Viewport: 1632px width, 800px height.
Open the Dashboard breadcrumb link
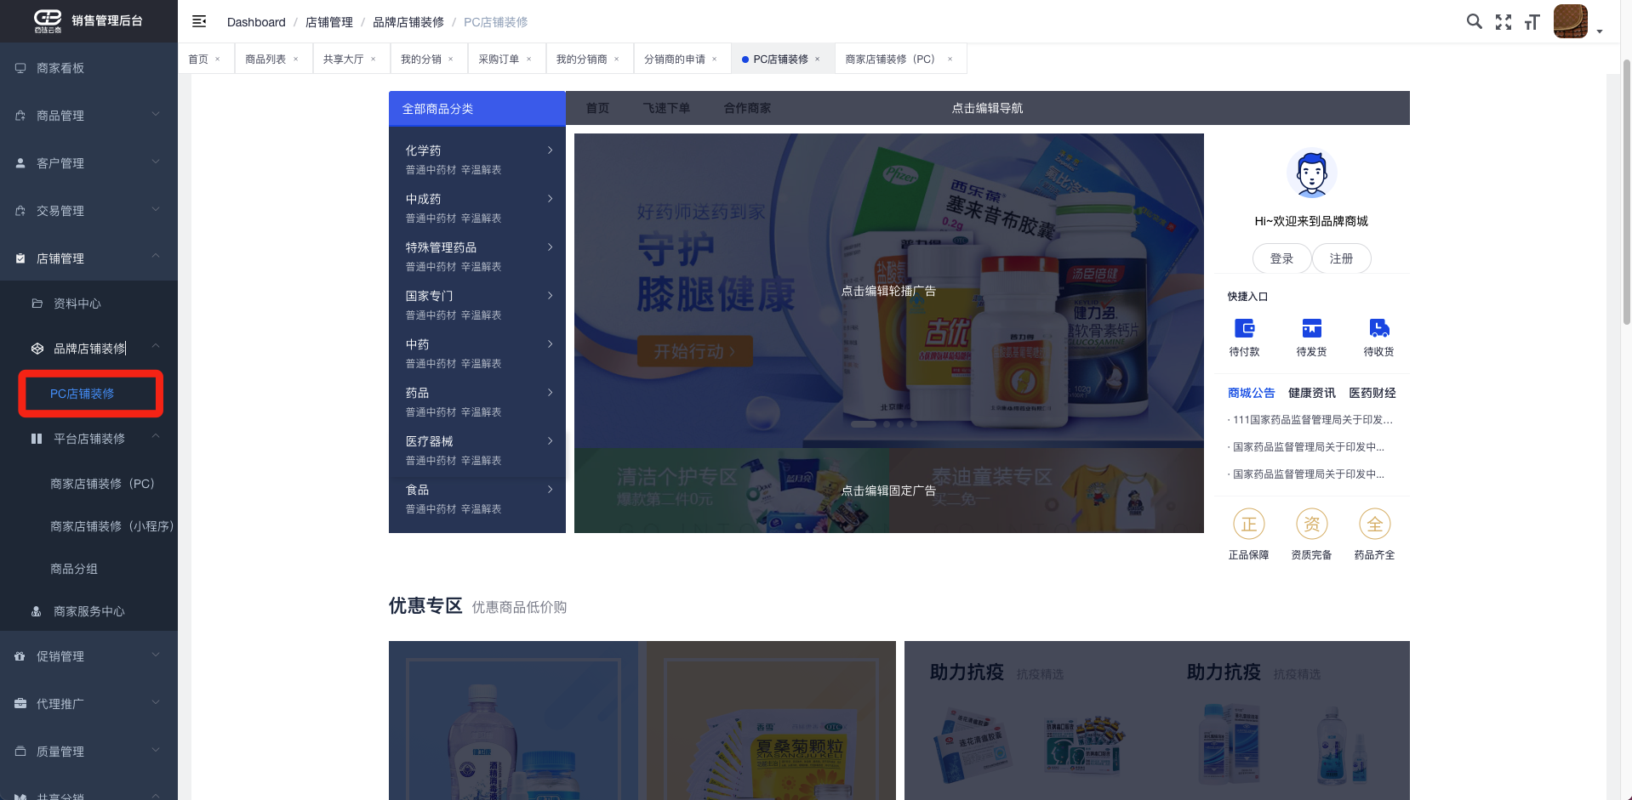[x=256, y=22]
